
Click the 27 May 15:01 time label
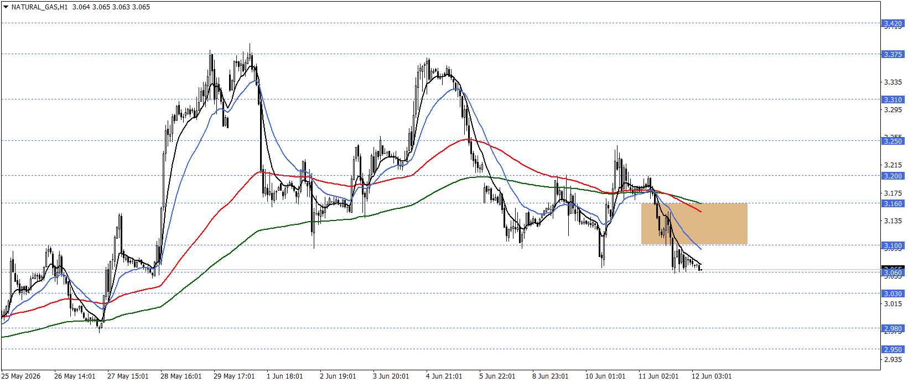coord(128,376)
